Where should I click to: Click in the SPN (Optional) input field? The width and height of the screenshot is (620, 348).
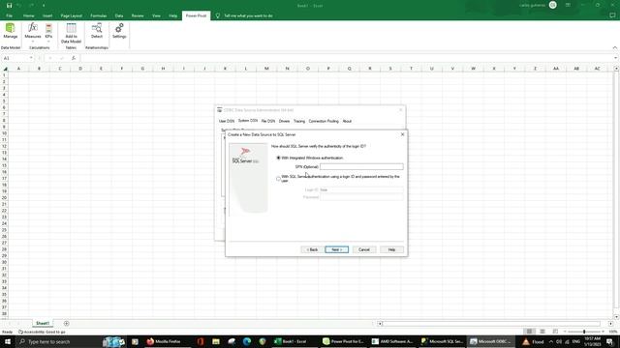click(361, 167)
